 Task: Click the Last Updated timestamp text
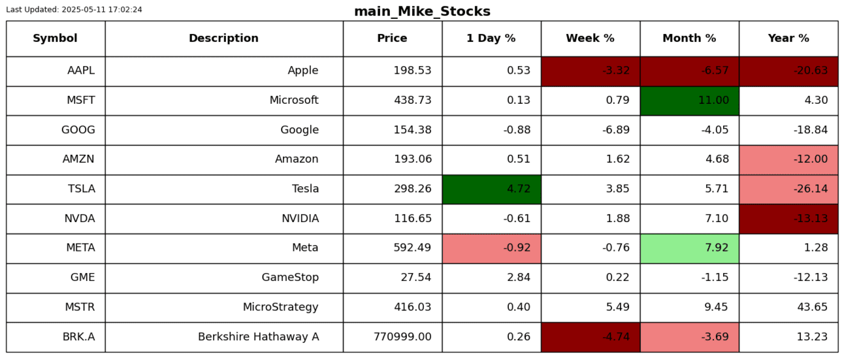(74, 10)
